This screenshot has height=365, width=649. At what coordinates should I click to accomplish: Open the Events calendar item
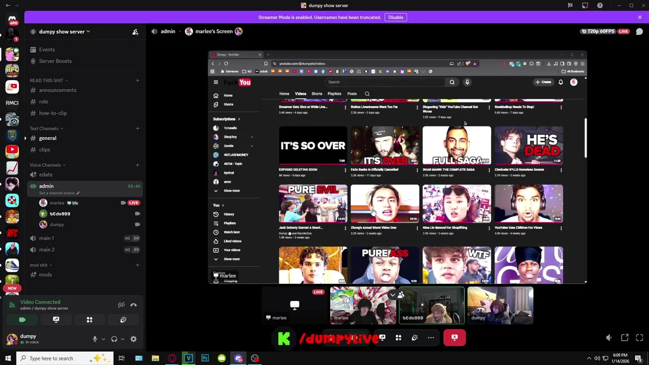click(x=47, y=50)
